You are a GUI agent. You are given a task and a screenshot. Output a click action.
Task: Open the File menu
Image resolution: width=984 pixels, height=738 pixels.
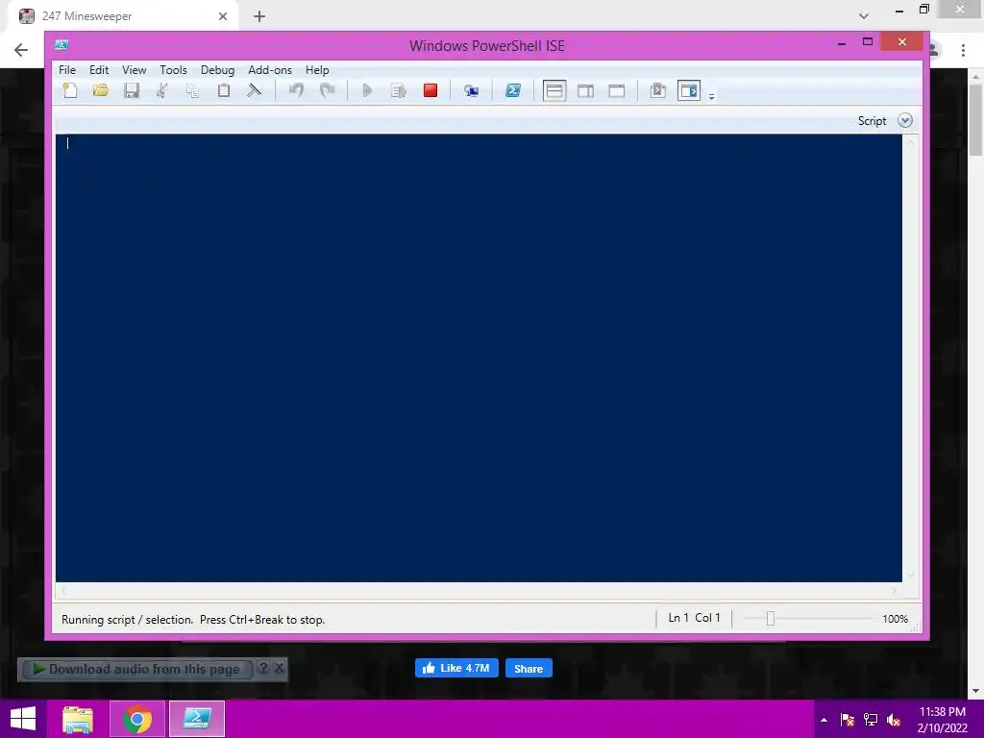(x=67, y=69)
